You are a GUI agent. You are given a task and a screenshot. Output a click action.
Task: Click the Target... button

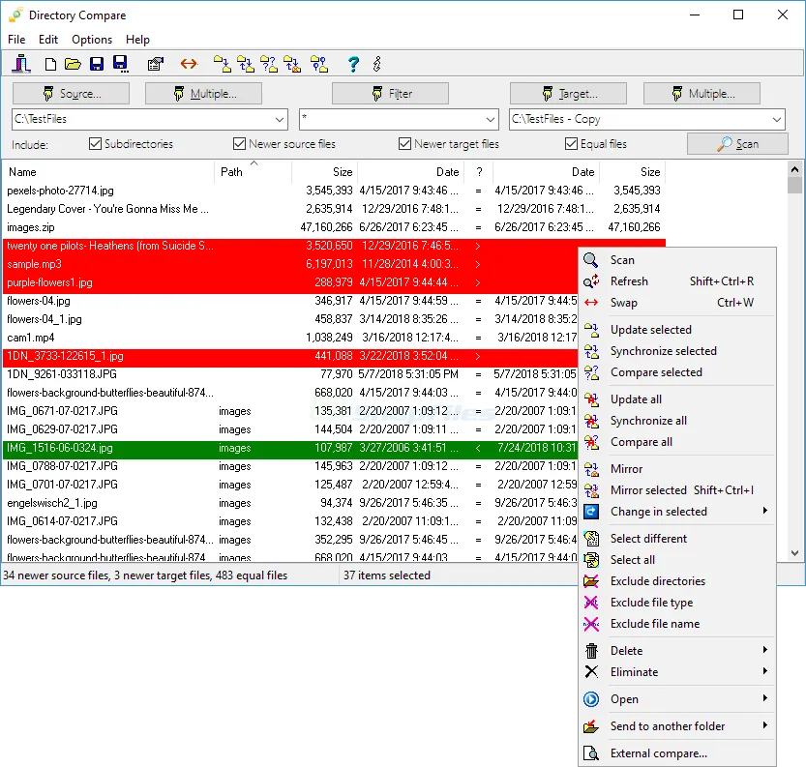click(568, 94)
